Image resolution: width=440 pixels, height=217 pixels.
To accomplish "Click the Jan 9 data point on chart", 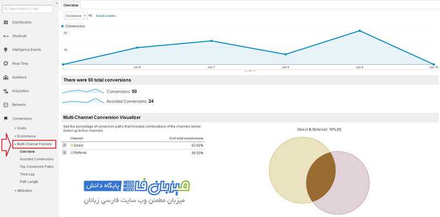I will tap(360, 31).
